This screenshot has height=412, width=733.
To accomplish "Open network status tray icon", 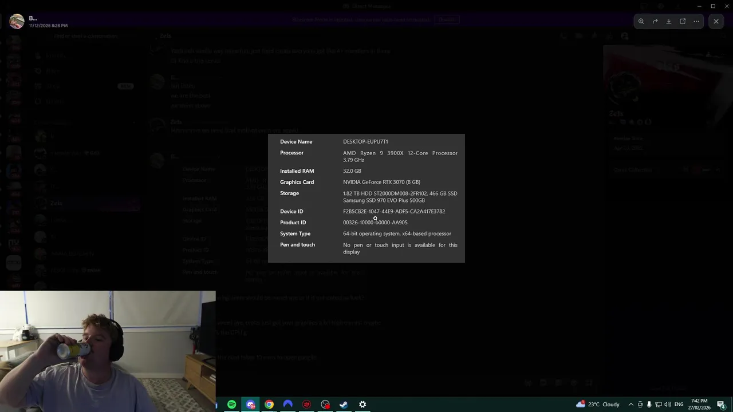I will 659,405.
